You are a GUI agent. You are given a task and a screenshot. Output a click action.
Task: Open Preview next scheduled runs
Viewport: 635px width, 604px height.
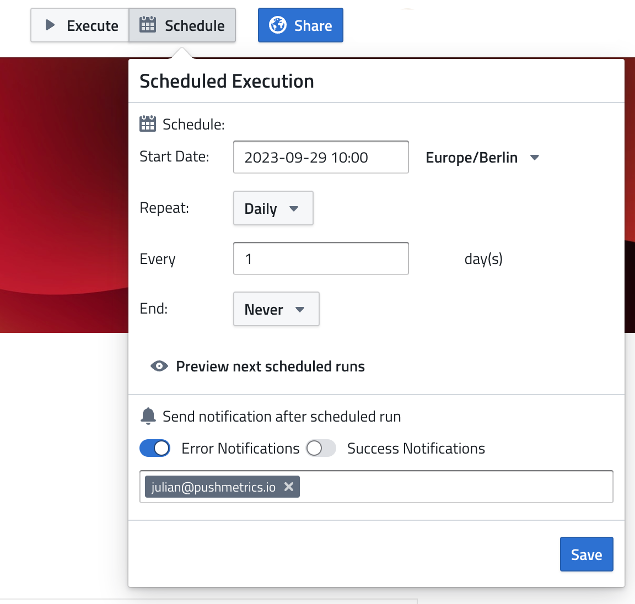[270, 366]
